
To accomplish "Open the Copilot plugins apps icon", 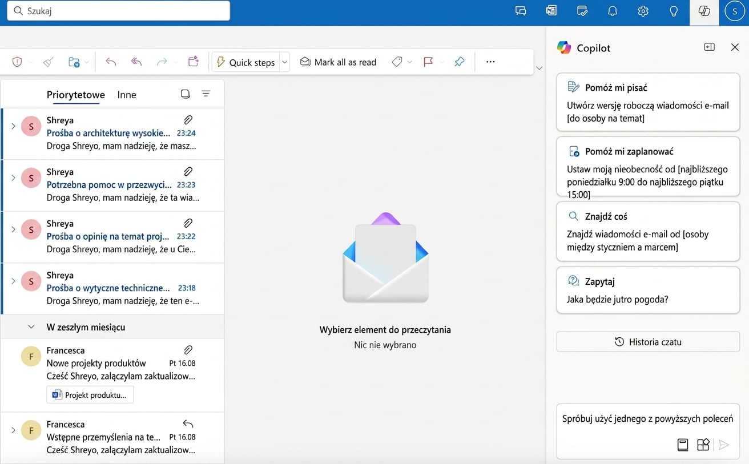I will click(703, 445).
